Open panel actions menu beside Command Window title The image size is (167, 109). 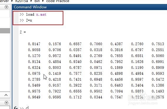click(6, 7)
